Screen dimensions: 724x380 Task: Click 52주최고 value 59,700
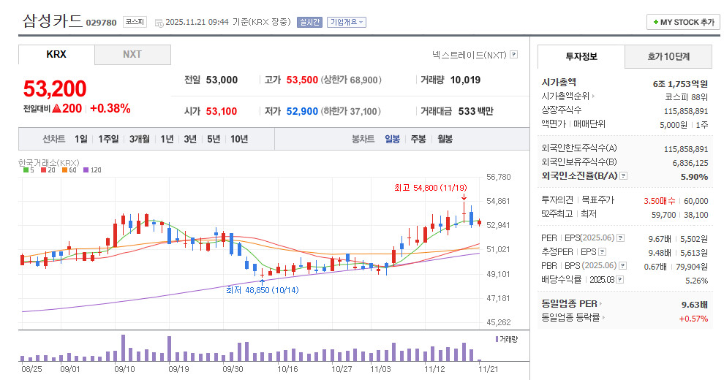[x=663, y=215]
